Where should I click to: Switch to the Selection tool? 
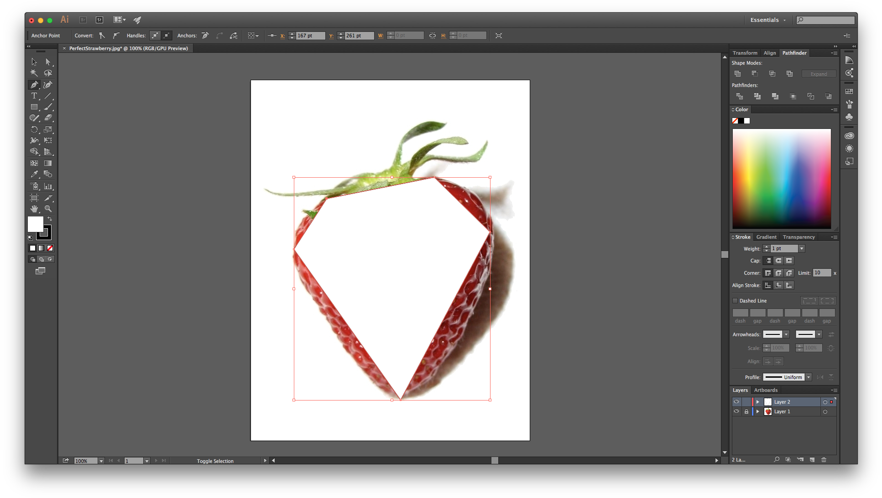pyautogui.click(x=34, y=62)
